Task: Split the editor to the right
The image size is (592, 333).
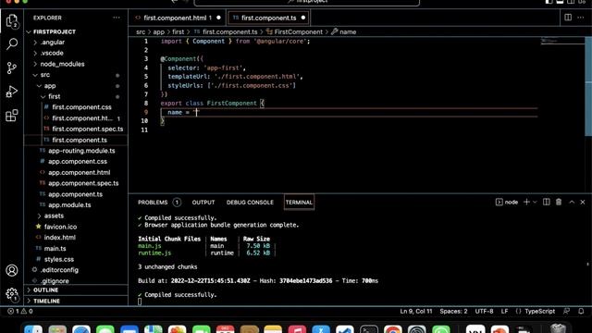Action: pyautogui.click(x=568, y=18)
